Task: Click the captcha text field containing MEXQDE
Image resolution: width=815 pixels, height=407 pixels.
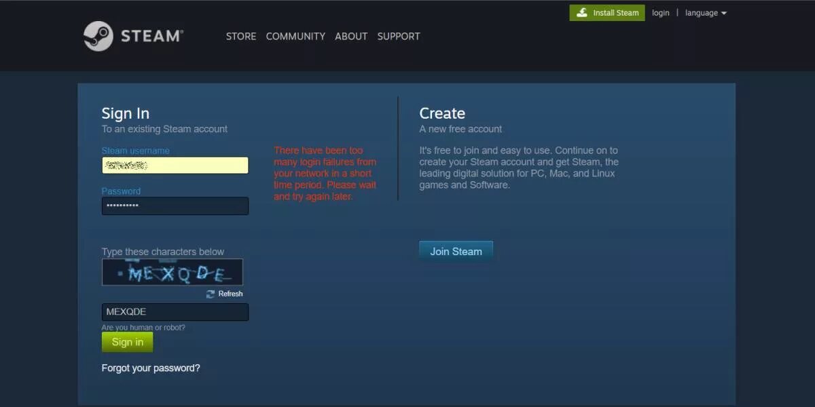Action: coord(175,312)
